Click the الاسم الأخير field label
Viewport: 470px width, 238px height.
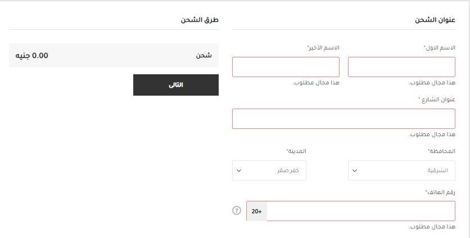pyautogui.click(x=323, y=48)
